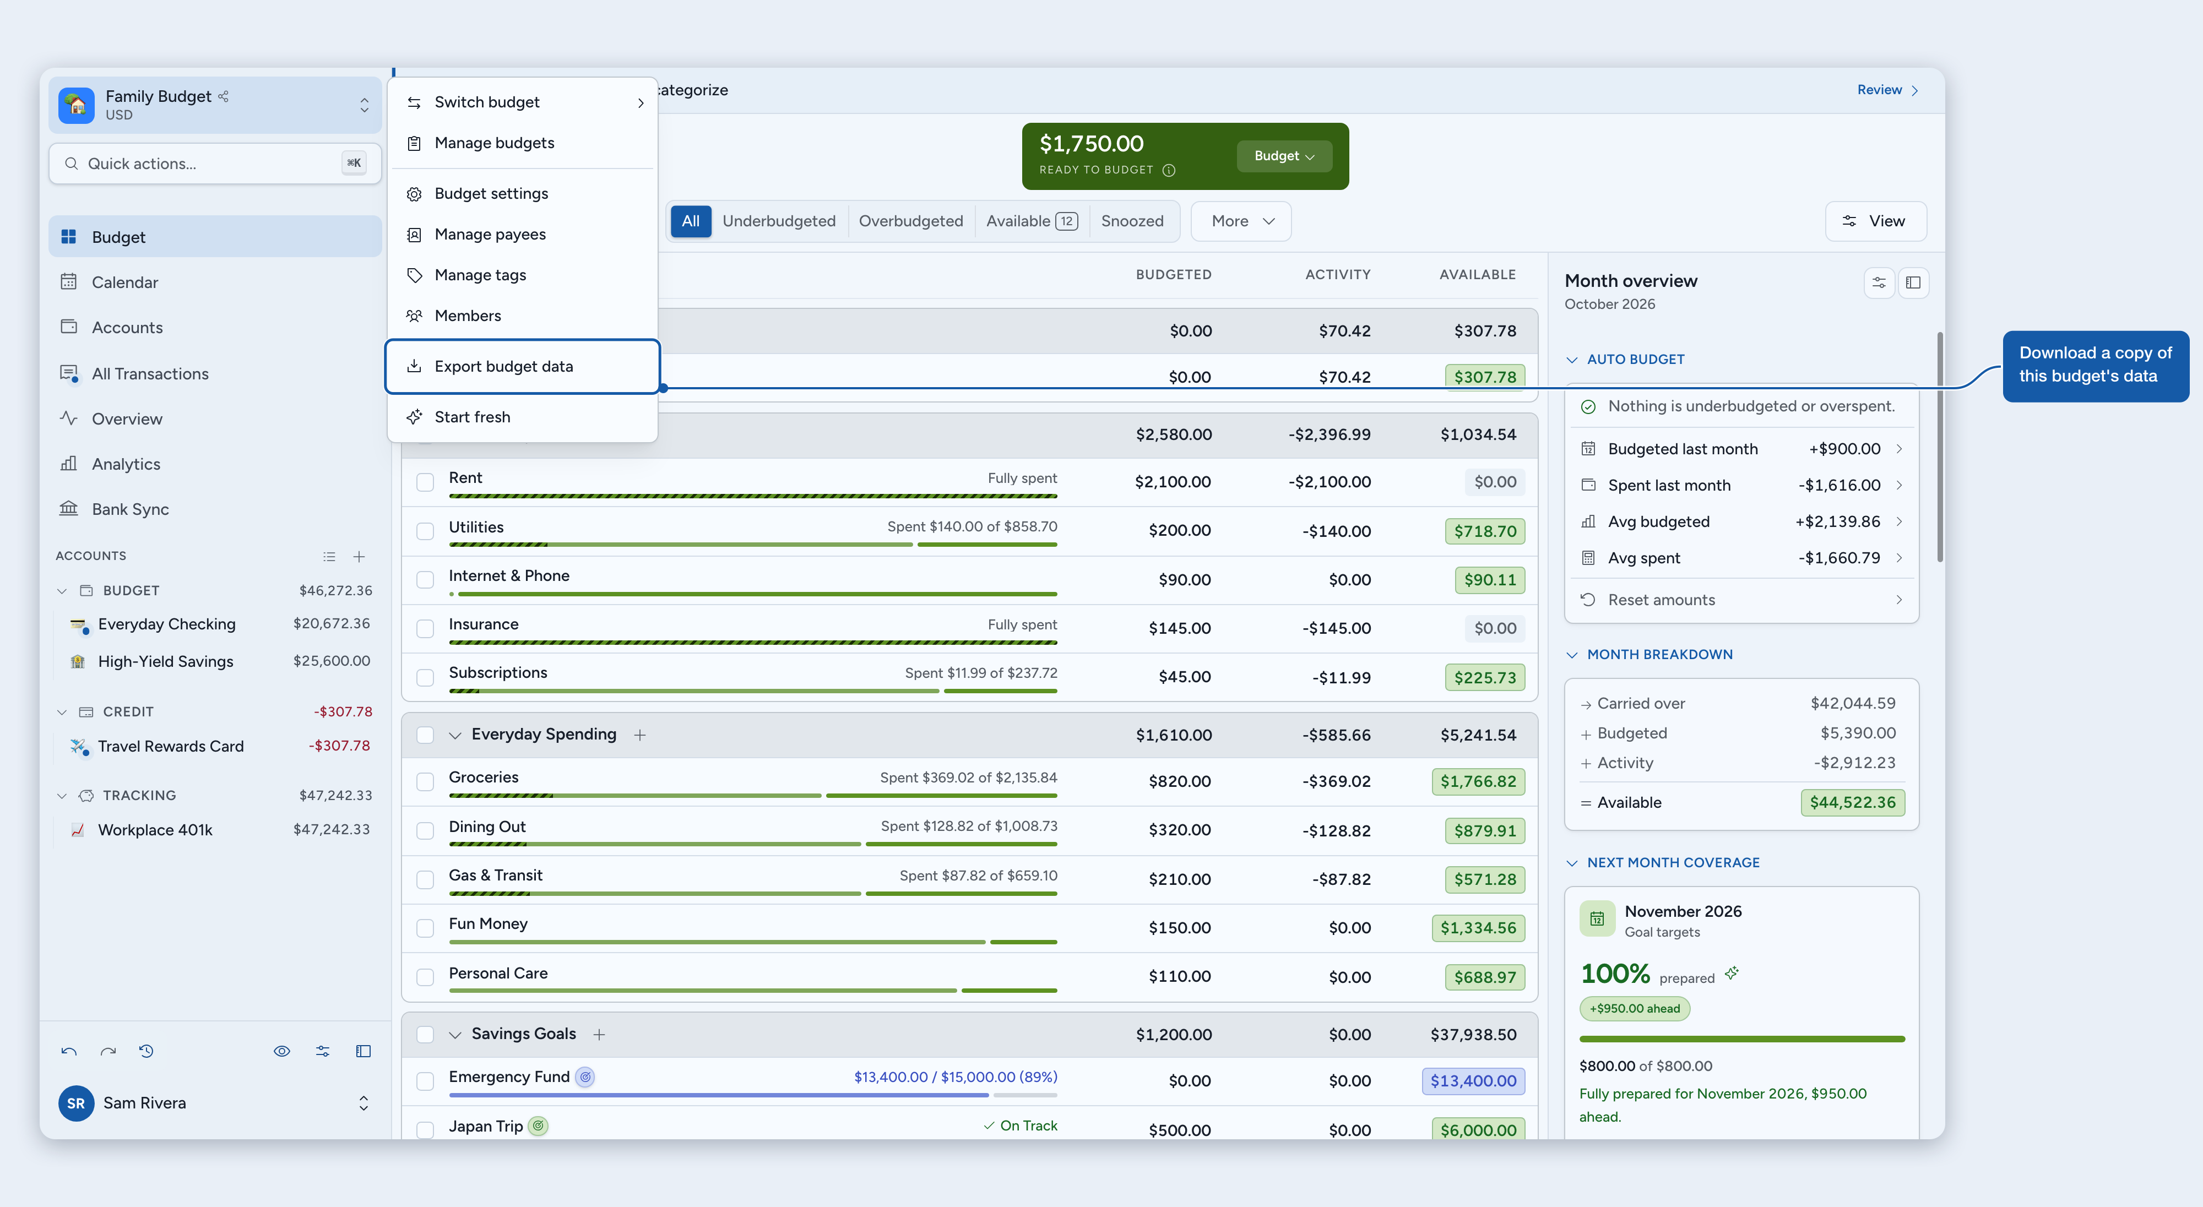
Task: Check the Everyday Spending group checkbox
Action: [x=425, y=735]
